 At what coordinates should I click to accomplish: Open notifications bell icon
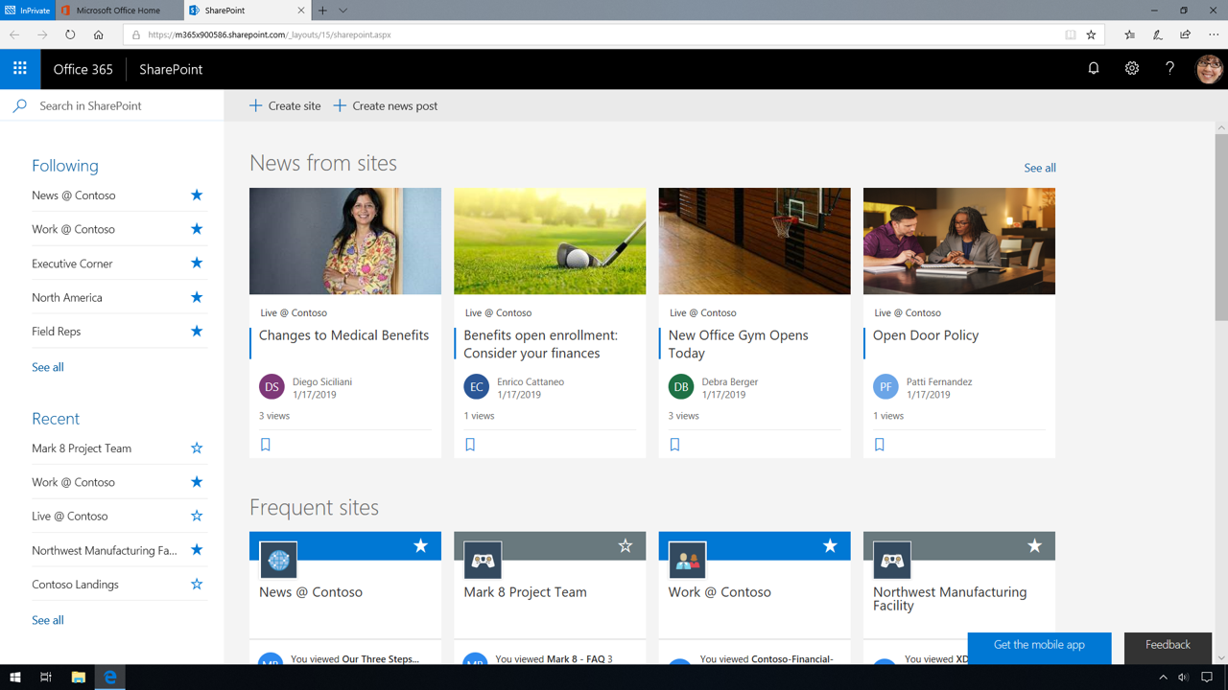(1094, 69)
